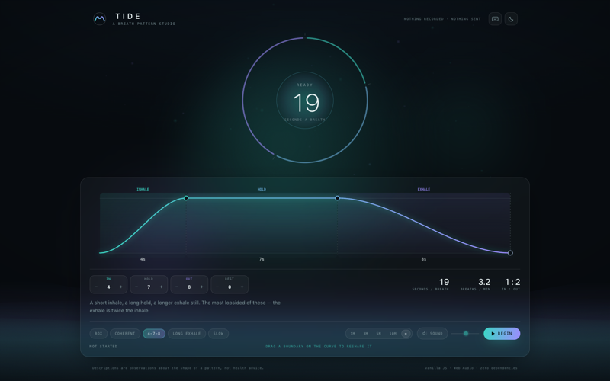The width and height of the screenshot is (610, 381).
Task: Click the INHALE label above the curve
Action: 143,189
